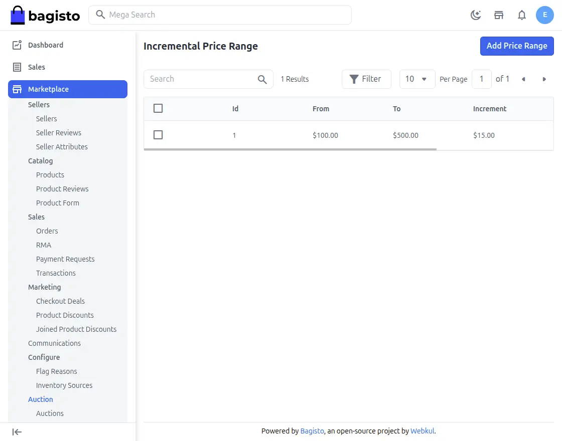Follow the Bagisto footer link
Viewport: 562px width, 441px height.
[312, 431]
